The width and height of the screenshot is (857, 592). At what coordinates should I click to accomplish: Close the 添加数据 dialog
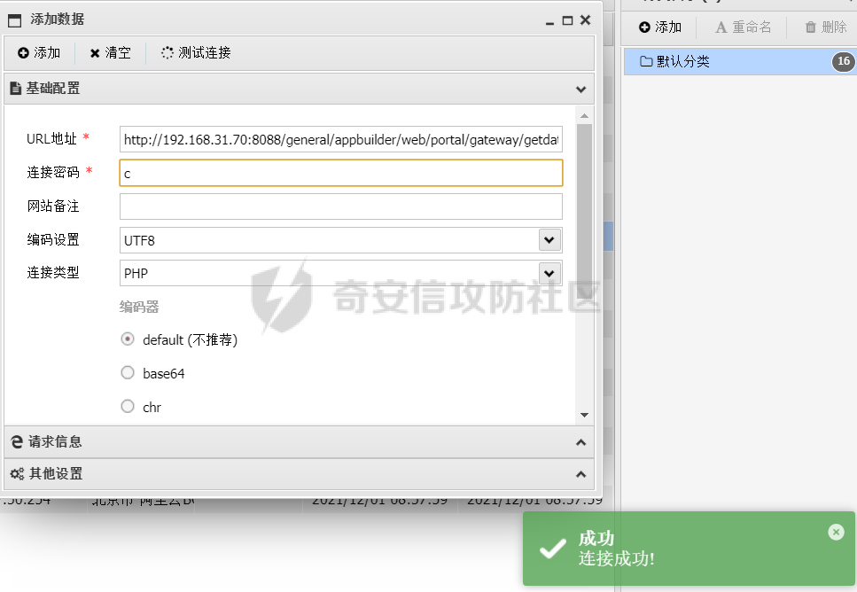[585, 19]
